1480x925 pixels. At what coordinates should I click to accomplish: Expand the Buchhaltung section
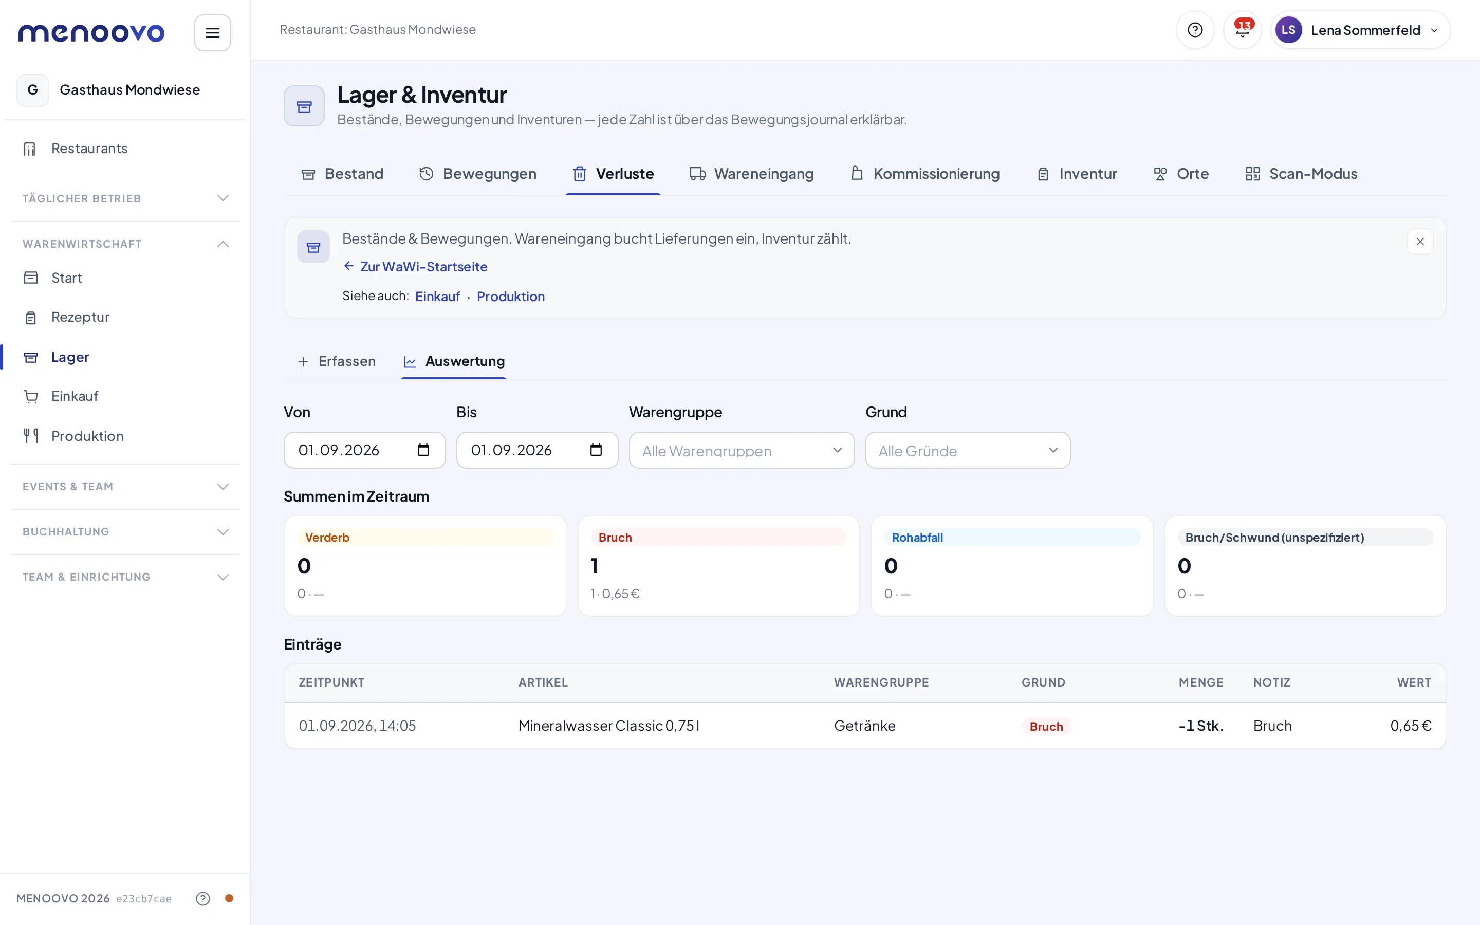pos(125,532)
